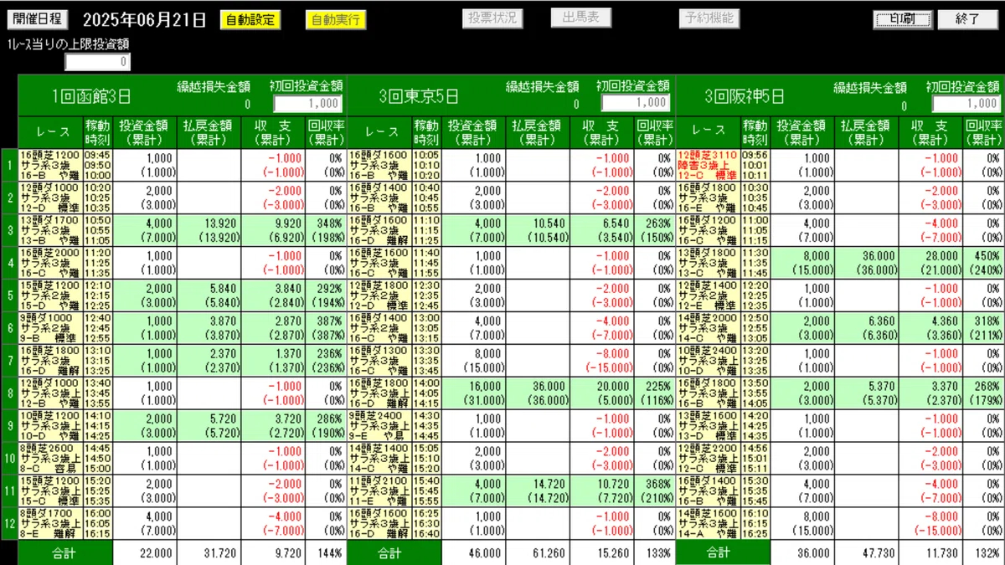Click the 終了 exit button
Screen dimensions: 1005x565
click(x=968, y=18)
